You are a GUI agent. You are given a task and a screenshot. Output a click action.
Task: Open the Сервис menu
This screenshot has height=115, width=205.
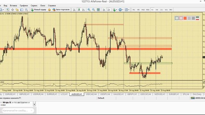[x=34, y=6]
